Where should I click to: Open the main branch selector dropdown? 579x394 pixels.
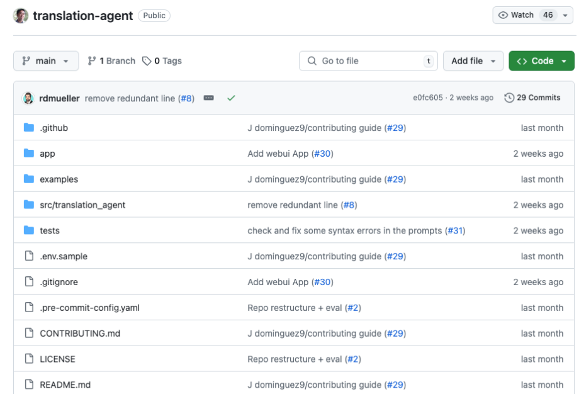coord(46,61)
